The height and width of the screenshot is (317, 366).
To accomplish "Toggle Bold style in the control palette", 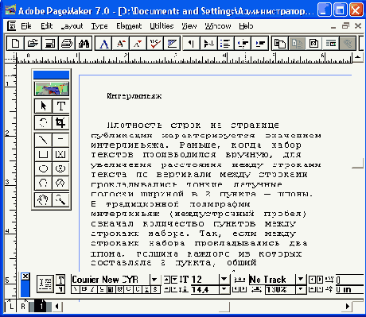I will point(84,289).
